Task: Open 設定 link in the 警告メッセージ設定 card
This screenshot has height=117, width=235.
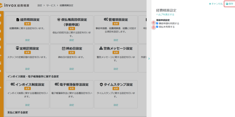Action: (116, 69)
